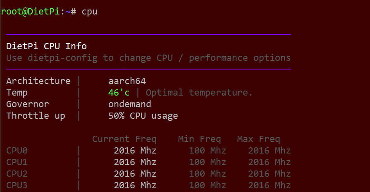Click CPU2 min frequency 100 Mhz
The image size is (370, 192).
click(208, 173)
